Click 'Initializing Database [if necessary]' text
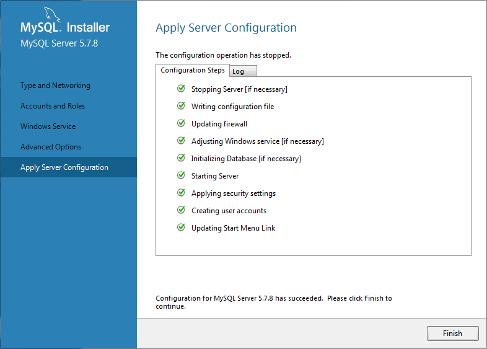The image size is (487, 349). tap(246, 159)
